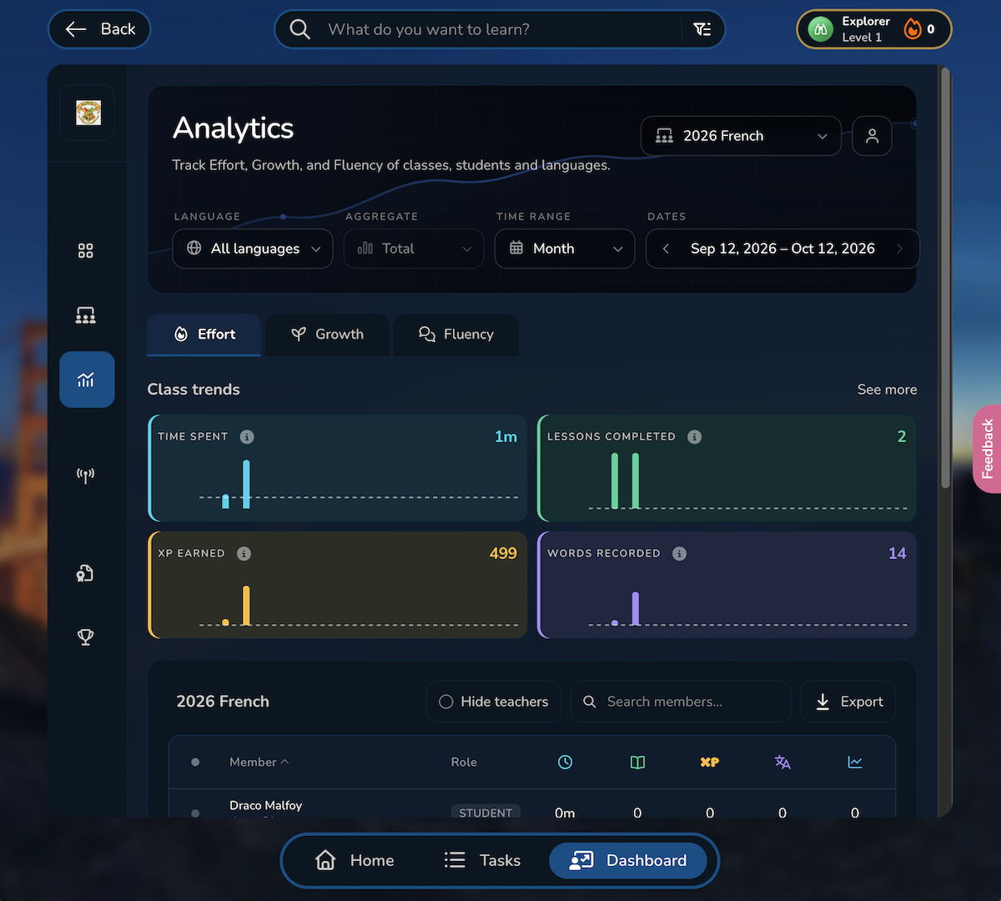Screen dimensions: 1001x901
Task: Click the search filter icon
Action: pyautogui.click(x=702, y=29)
